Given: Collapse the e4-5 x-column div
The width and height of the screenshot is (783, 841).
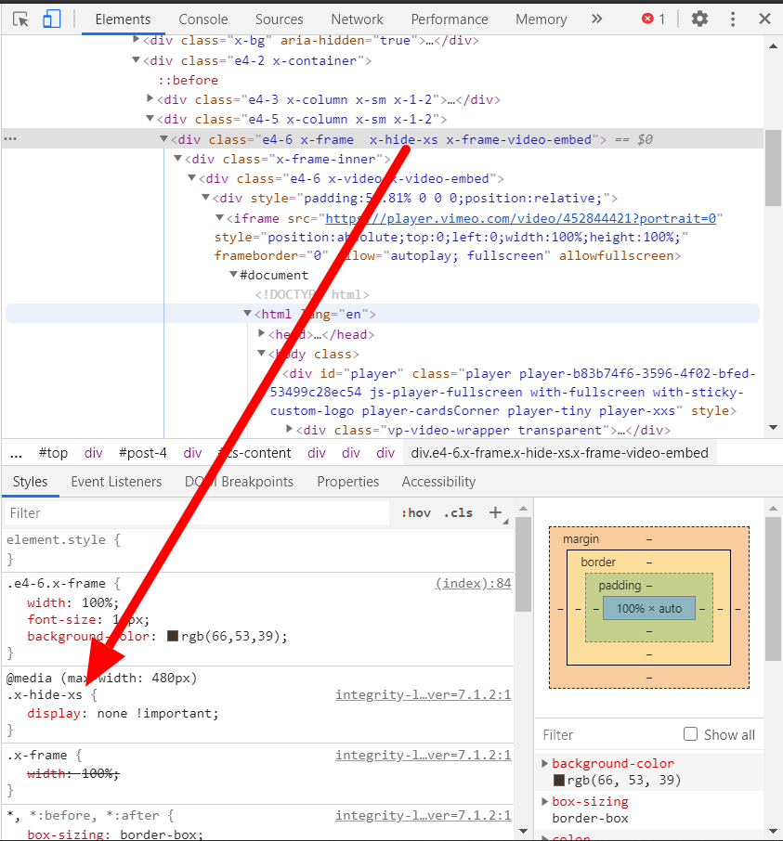Looking at the screenshot, I should coord(150,119).
